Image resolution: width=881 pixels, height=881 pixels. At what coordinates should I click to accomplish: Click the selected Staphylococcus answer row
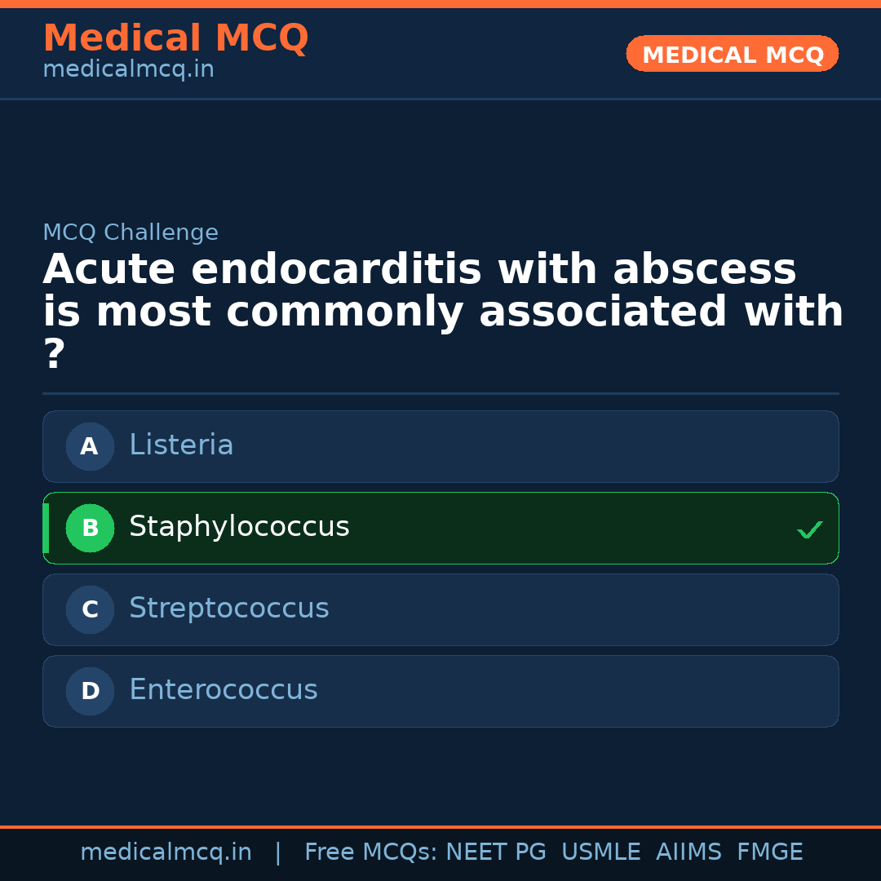[x=440, y=528]
